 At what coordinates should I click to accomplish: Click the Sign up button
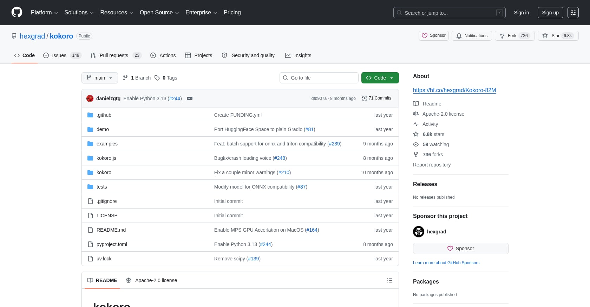click(x=550, y=13)
